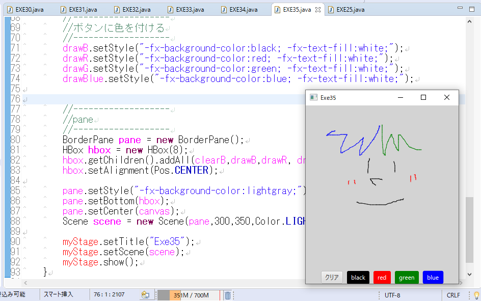Click the heap memory indicator 351M / 700M

[x=189, y=295]
